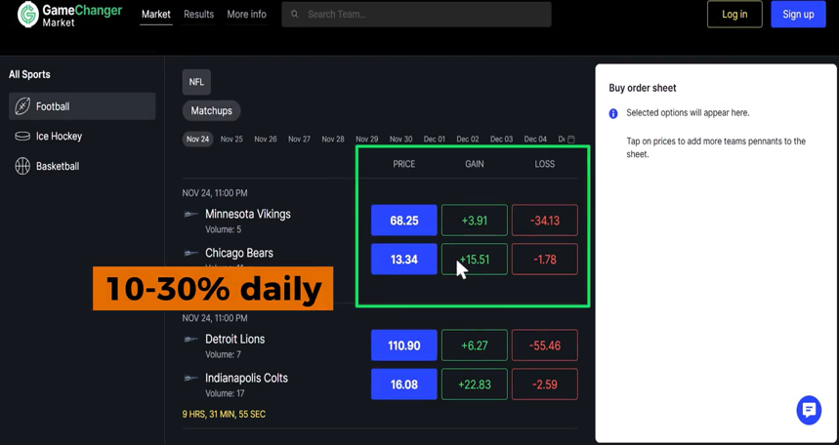Click the Sign up button
The height and width of the screenshot is (445, 839).
[798, 15]
